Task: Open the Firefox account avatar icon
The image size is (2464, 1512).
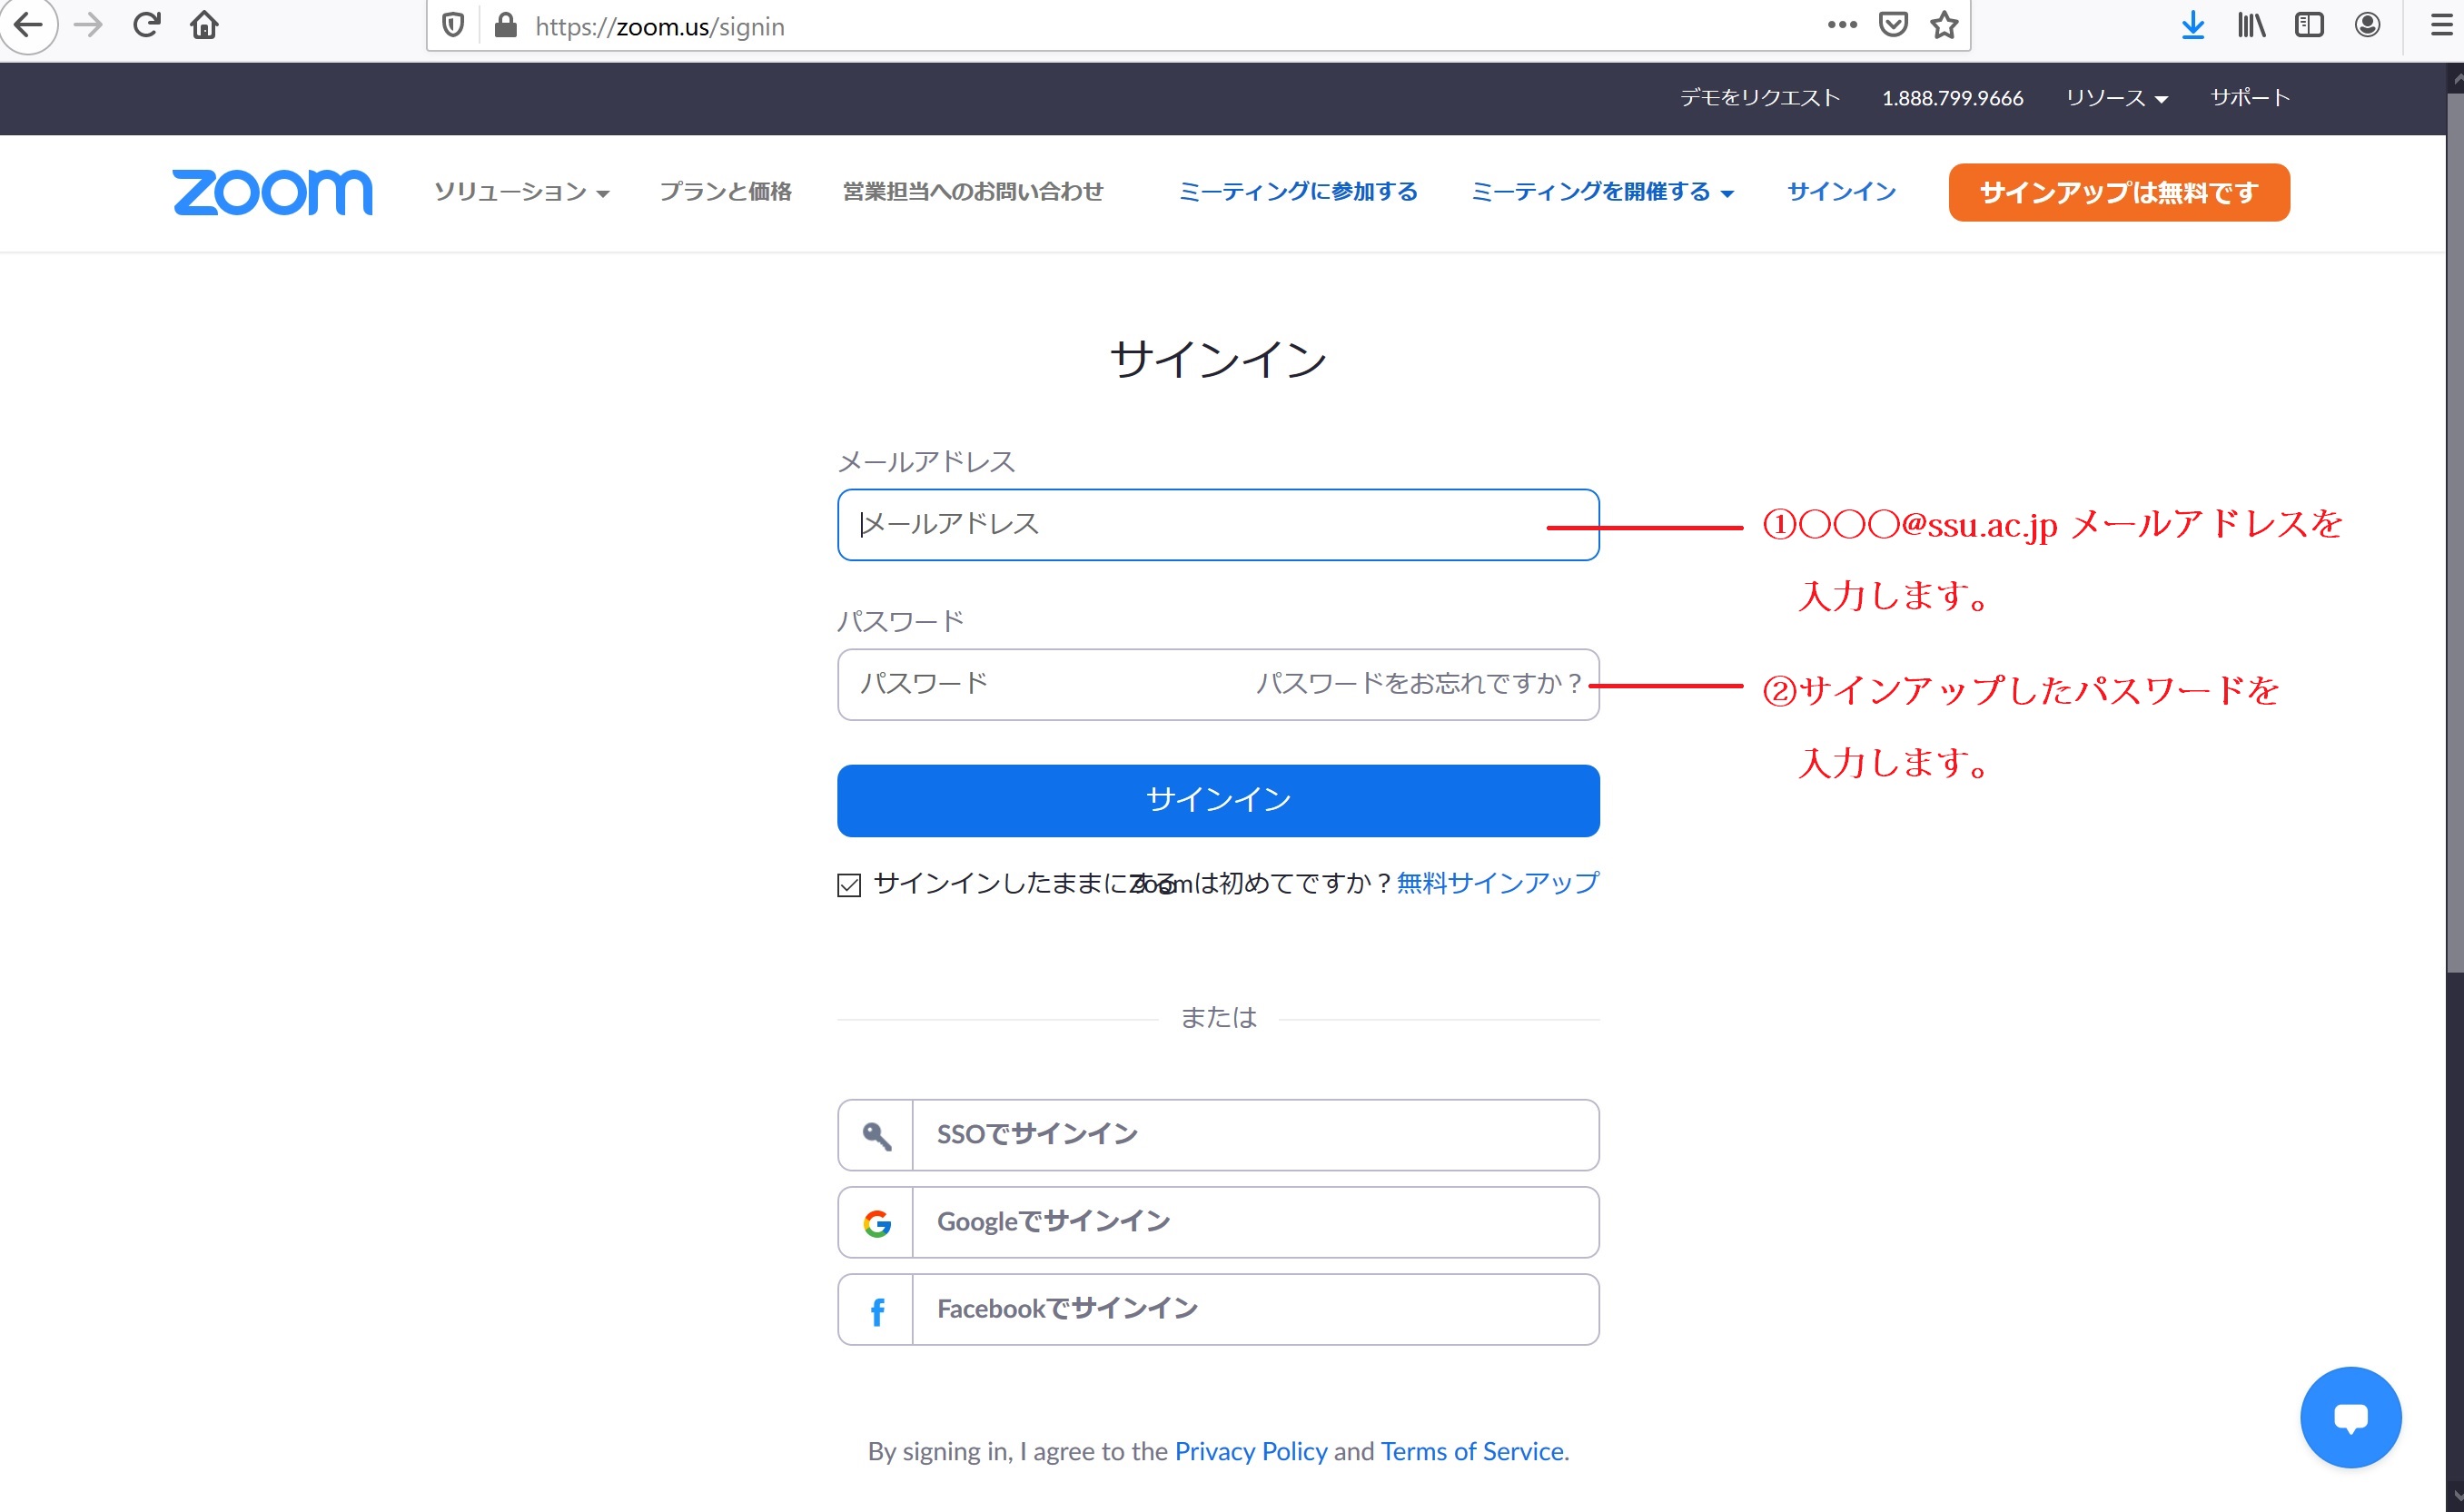Action: [2367, 25]
